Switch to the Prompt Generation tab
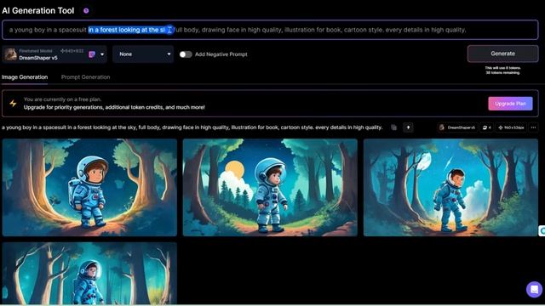545x306 pixels. (85, 77)
